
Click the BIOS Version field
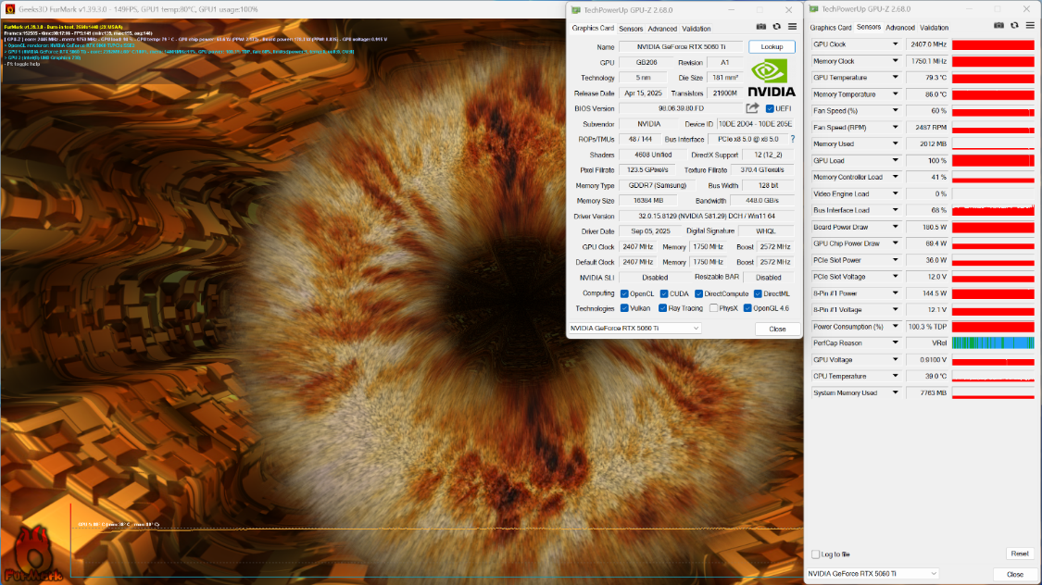point(681,108)
